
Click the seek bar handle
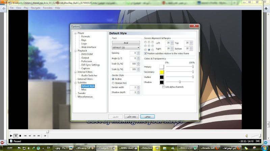pos(48,132)
